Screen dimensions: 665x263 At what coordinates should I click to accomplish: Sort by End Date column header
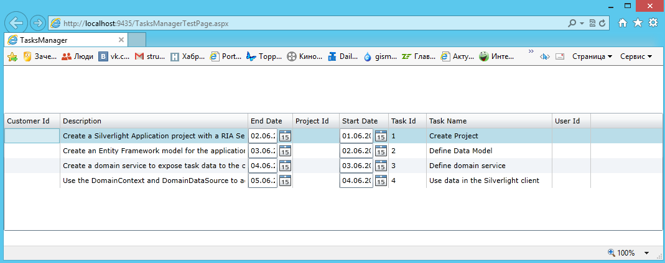pyautogui.click(x=270, y=121)
